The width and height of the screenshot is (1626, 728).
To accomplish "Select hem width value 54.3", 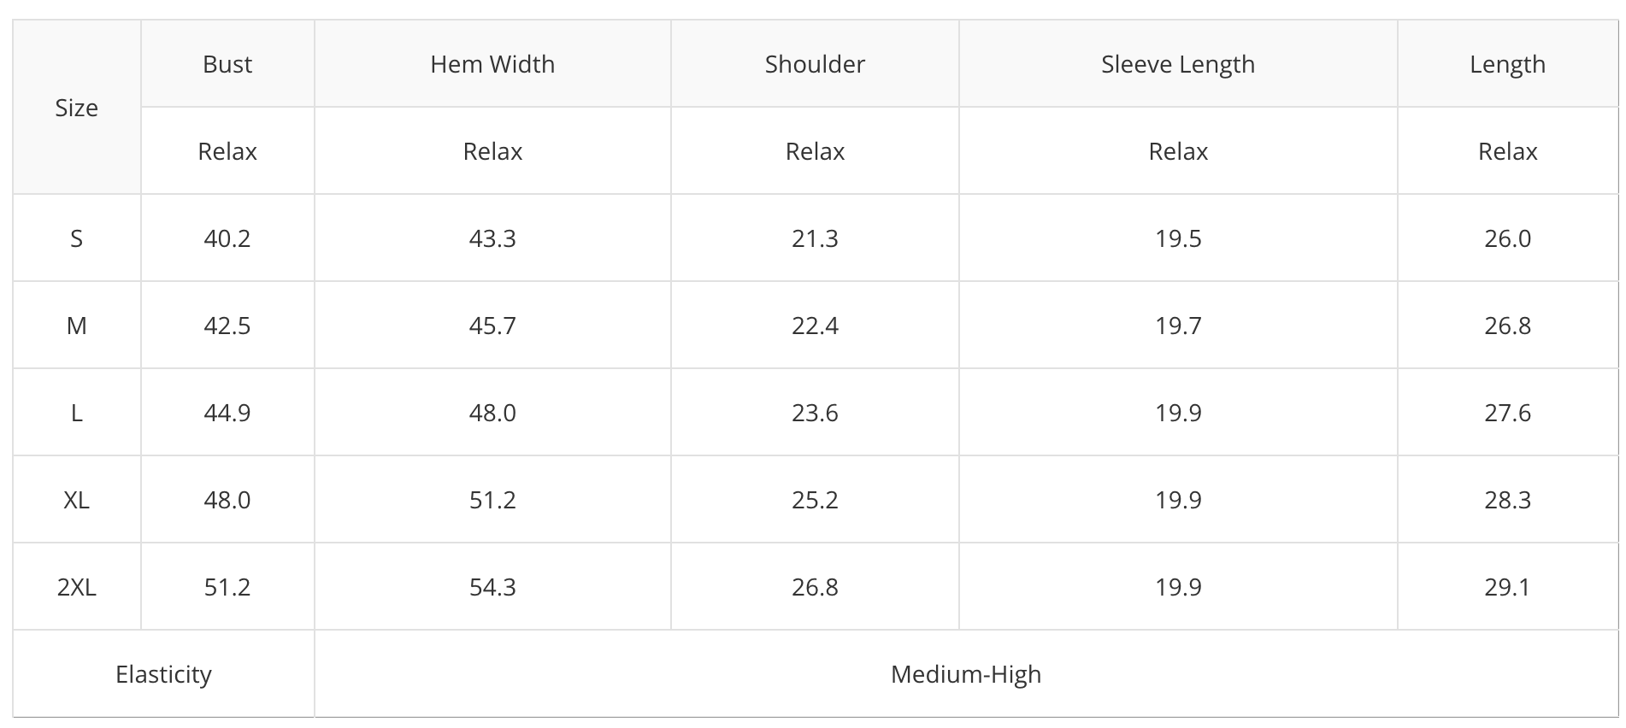I will pos(492,587).
